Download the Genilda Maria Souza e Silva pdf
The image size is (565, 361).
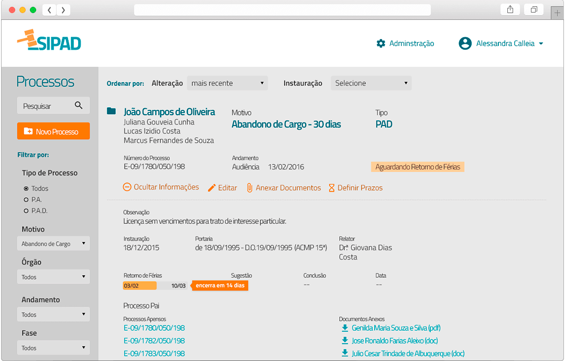pos(345,328)
